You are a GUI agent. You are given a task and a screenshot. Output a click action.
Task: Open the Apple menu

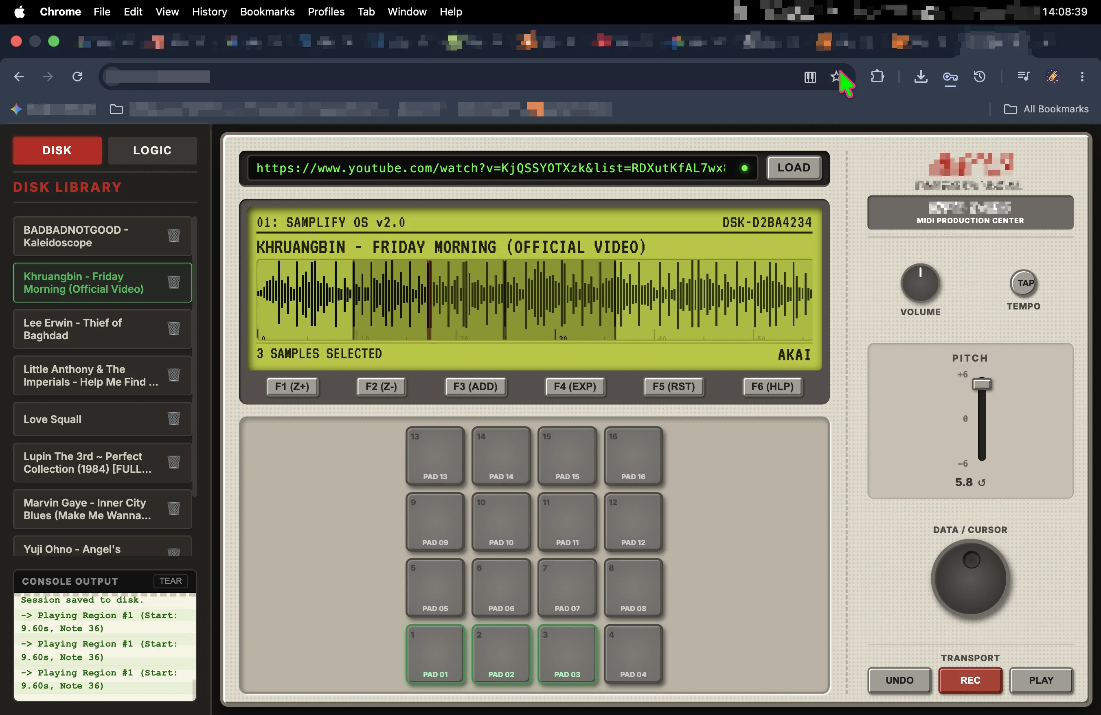coord(20,11)
